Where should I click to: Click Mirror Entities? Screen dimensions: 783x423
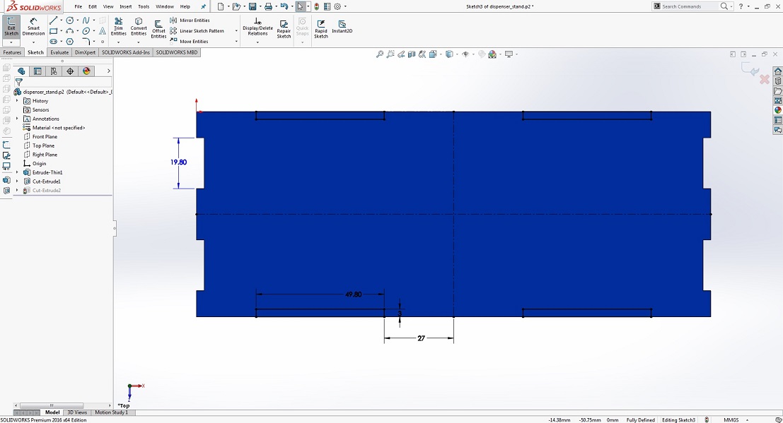(190, 20)
